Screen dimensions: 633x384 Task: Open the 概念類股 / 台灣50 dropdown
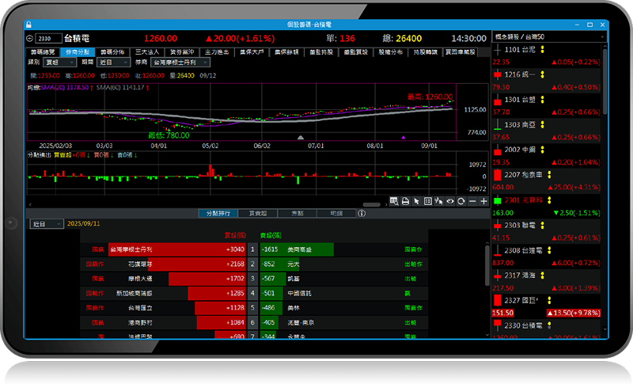549,36
